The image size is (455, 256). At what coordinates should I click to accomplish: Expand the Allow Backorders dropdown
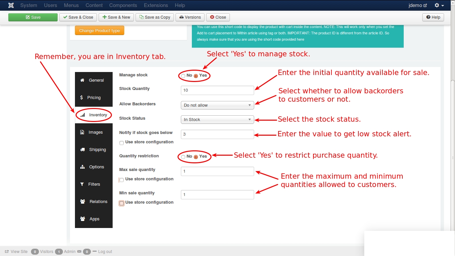point(218,105)
